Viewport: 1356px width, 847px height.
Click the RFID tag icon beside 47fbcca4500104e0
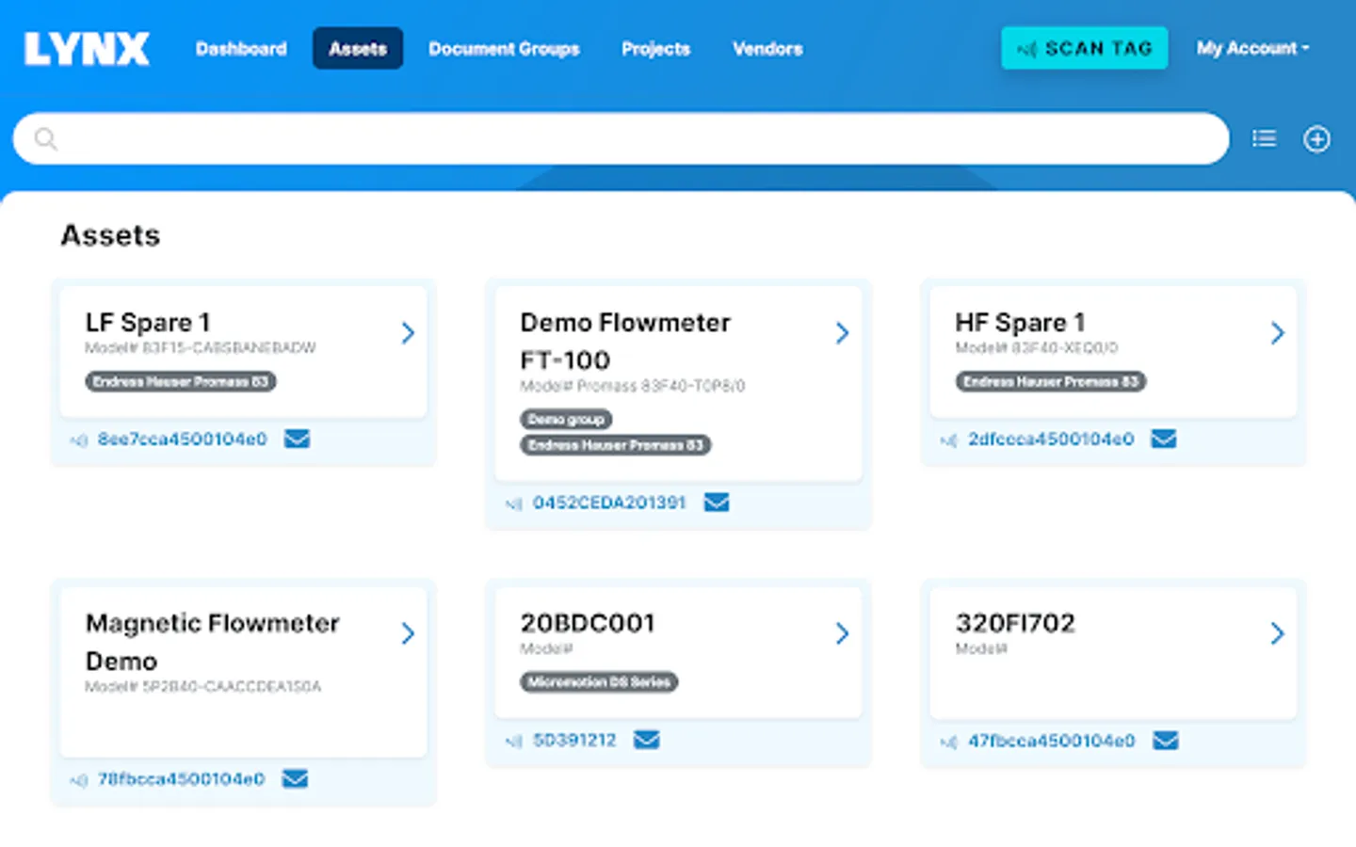pos(947,742)
